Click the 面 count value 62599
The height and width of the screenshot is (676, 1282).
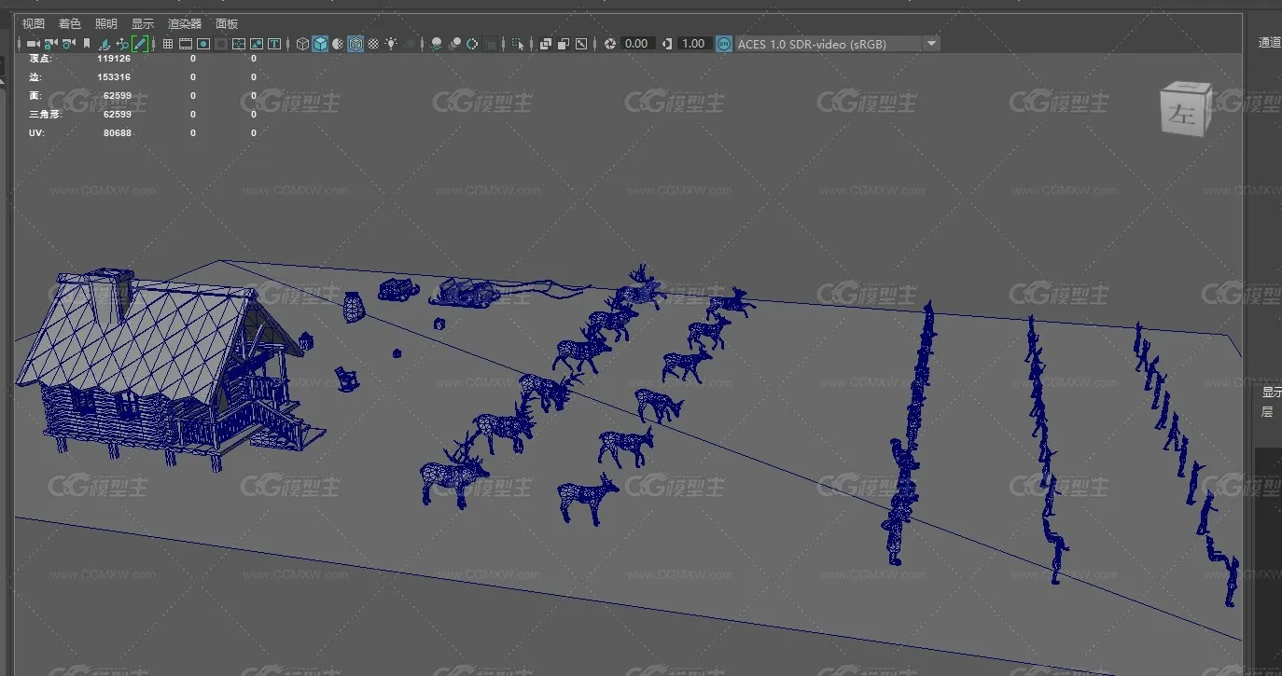click(117, 95)
